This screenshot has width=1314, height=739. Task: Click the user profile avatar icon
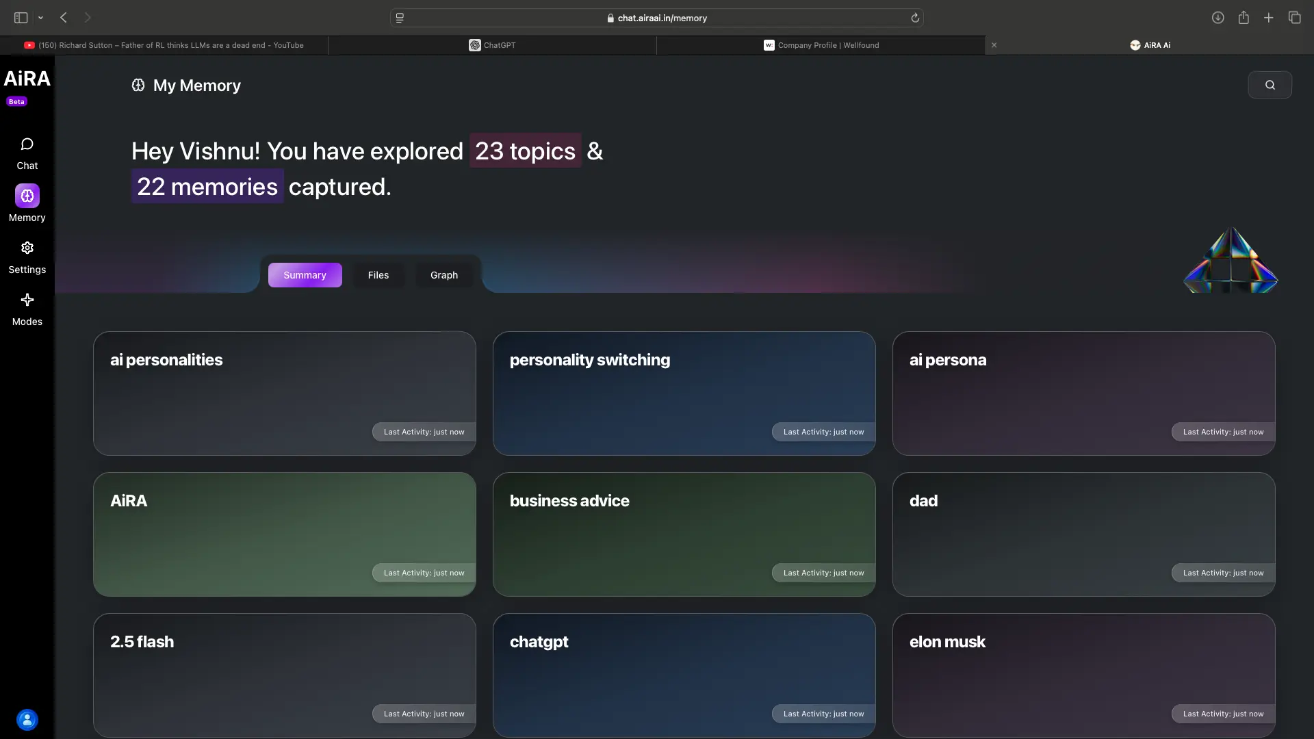coord(27,720)
